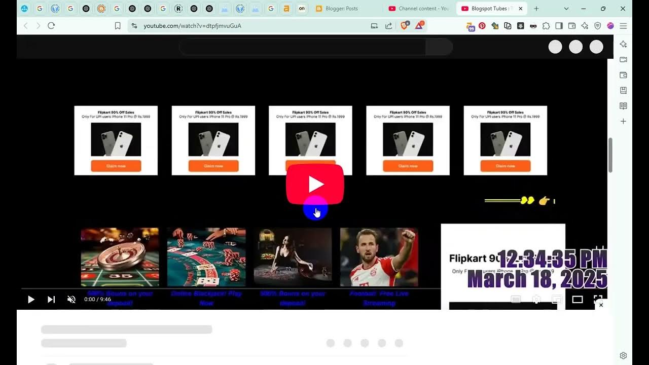Open Brave Rewards dropdown with badge

419,25
